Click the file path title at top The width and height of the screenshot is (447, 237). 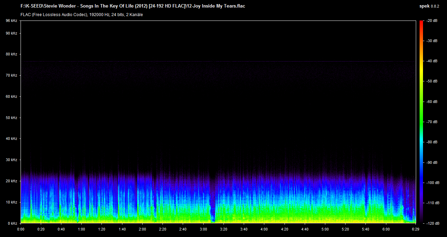[133, 6]
